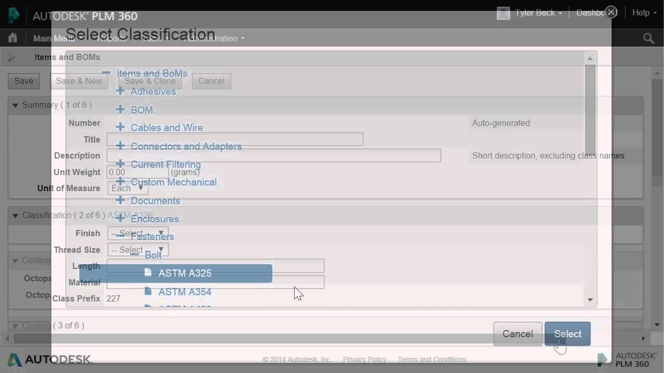This screenshot has width=664, height=373.
Task: Expand the Cables and Wire category
Action: click(x=120, y=127)
